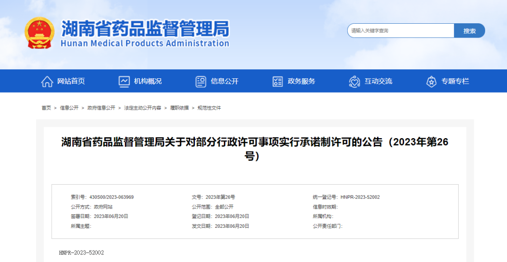Viewport: 507px width, 262px height.
Task: Open the 政务服务 navigation menu label
Action: (x=301, y=81)
